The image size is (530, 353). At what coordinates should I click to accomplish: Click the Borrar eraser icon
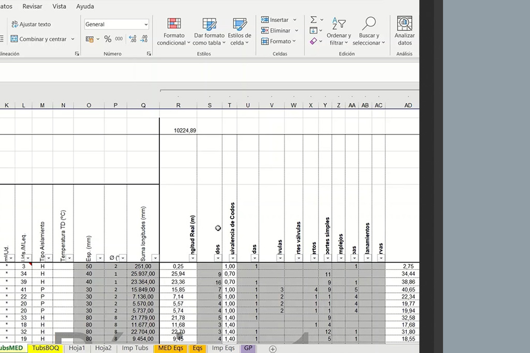(x=313, y=41)
